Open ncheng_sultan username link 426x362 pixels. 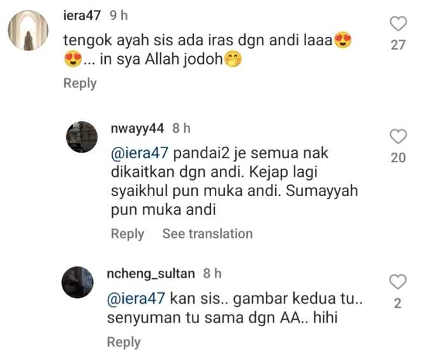pos(151,274)
